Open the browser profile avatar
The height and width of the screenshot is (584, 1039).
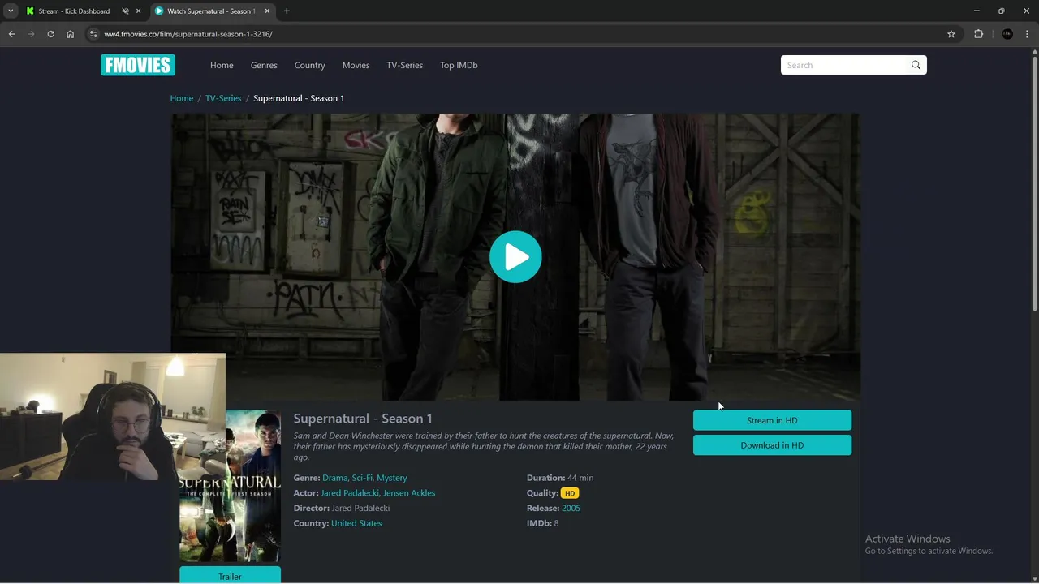[1007, 34]
